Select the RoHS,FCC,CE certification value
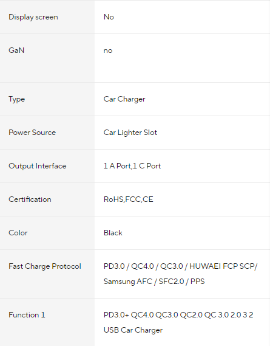Image resolution: width=270 pixels, height=346 pixels. click(129, 199)
